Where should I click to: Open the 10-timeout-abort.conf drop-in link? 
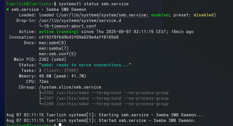click(x=70, y=26)
